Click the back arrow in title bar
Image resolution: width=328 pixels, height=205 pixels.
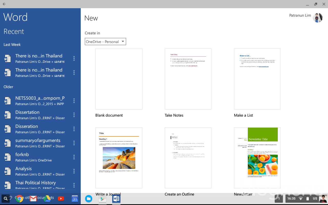(x=4, y=4)
